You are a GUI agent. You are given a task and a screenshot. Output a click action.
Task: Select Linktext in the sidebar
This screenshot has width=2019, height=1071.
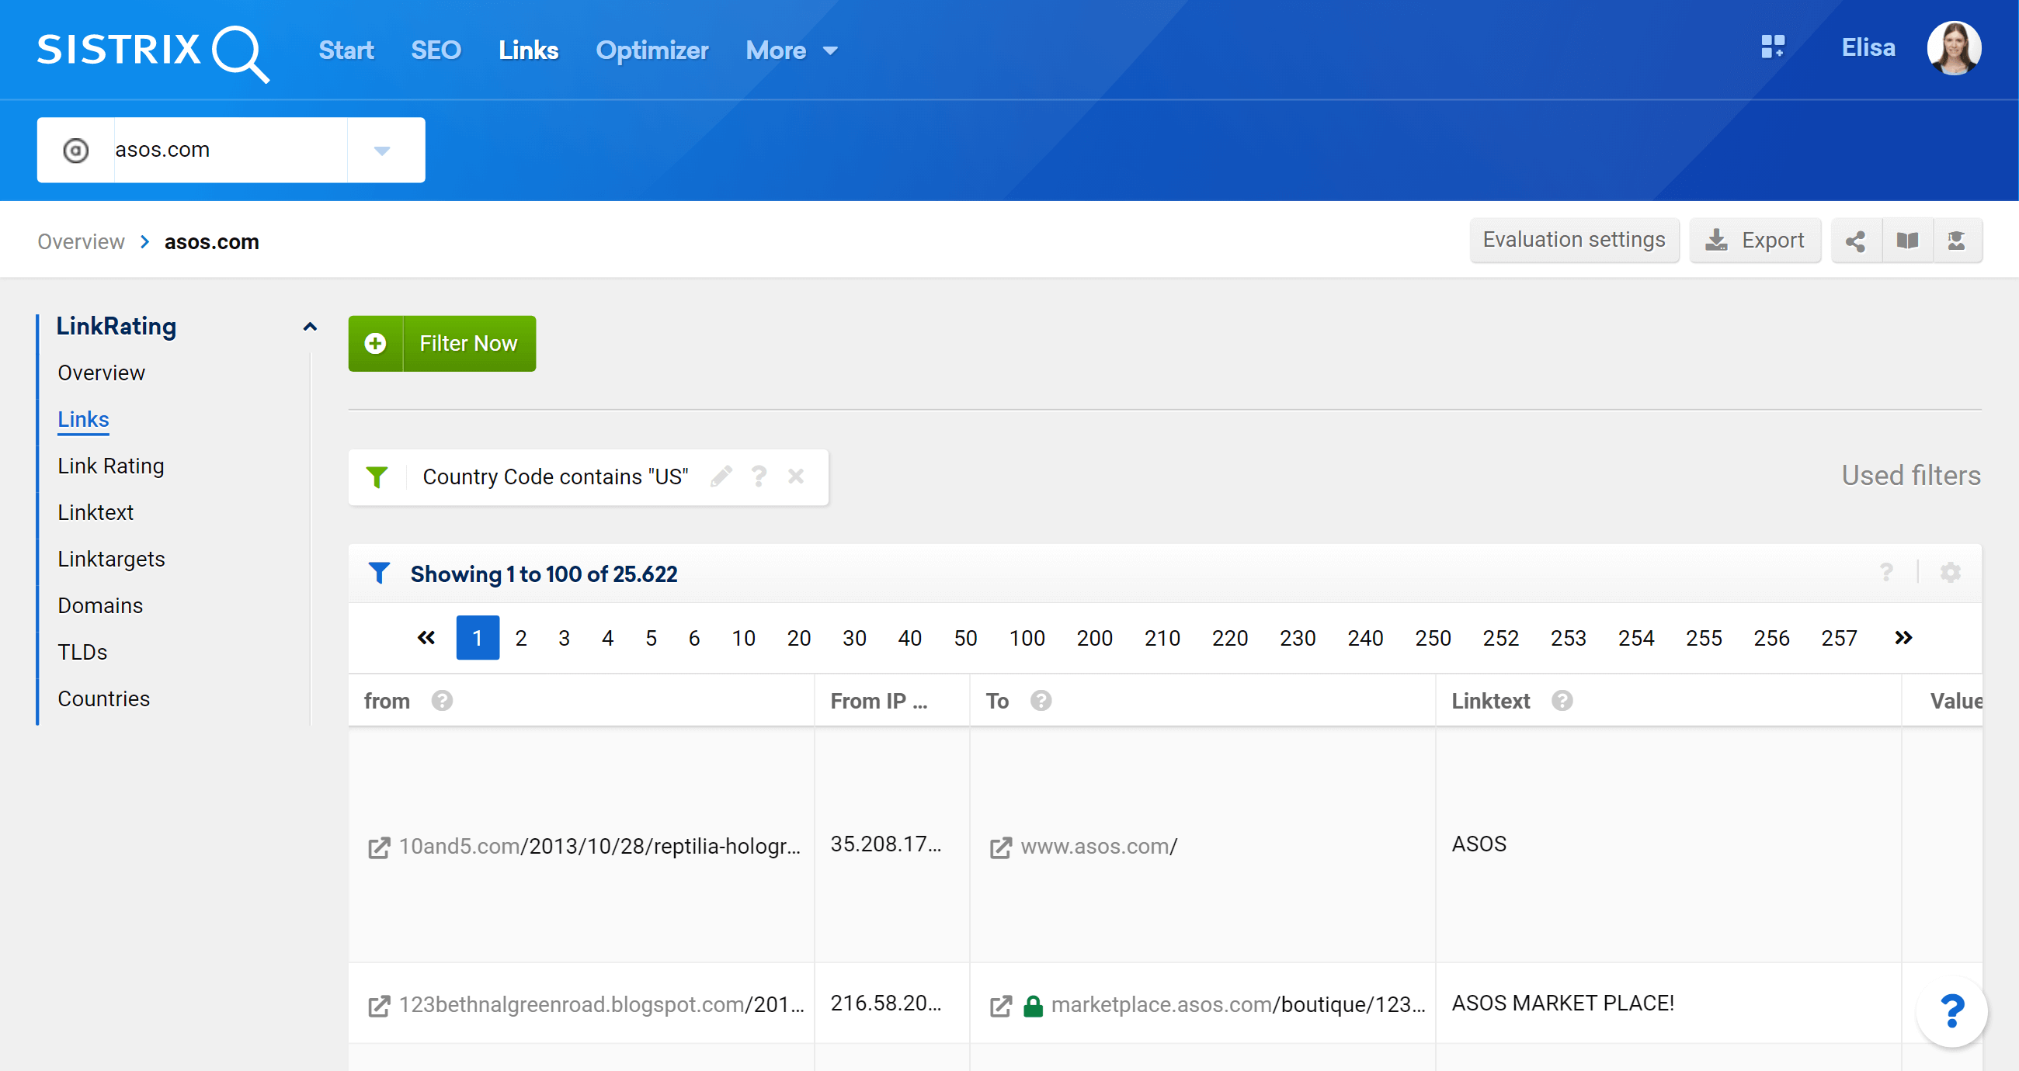96,512
